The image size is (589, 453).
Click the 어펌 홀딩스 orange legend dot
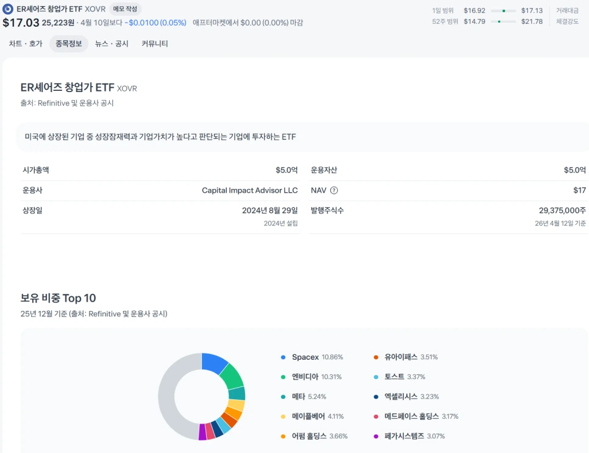pyautogui.click(x=284, y=436)
